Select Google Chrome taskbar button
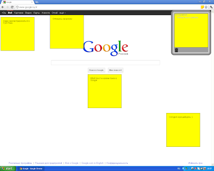 (31, 168)
